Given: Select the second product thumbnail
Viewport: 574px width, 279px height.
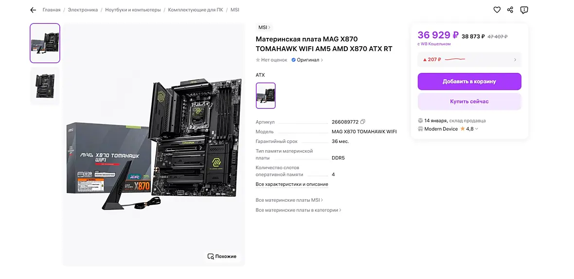Looking at the screenshot, I should click(x=45, y=86).
